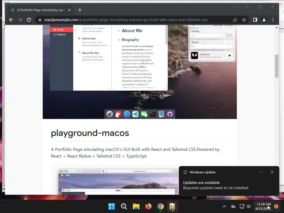Reload the page with the refresh icon

click(x=29, y=20)
